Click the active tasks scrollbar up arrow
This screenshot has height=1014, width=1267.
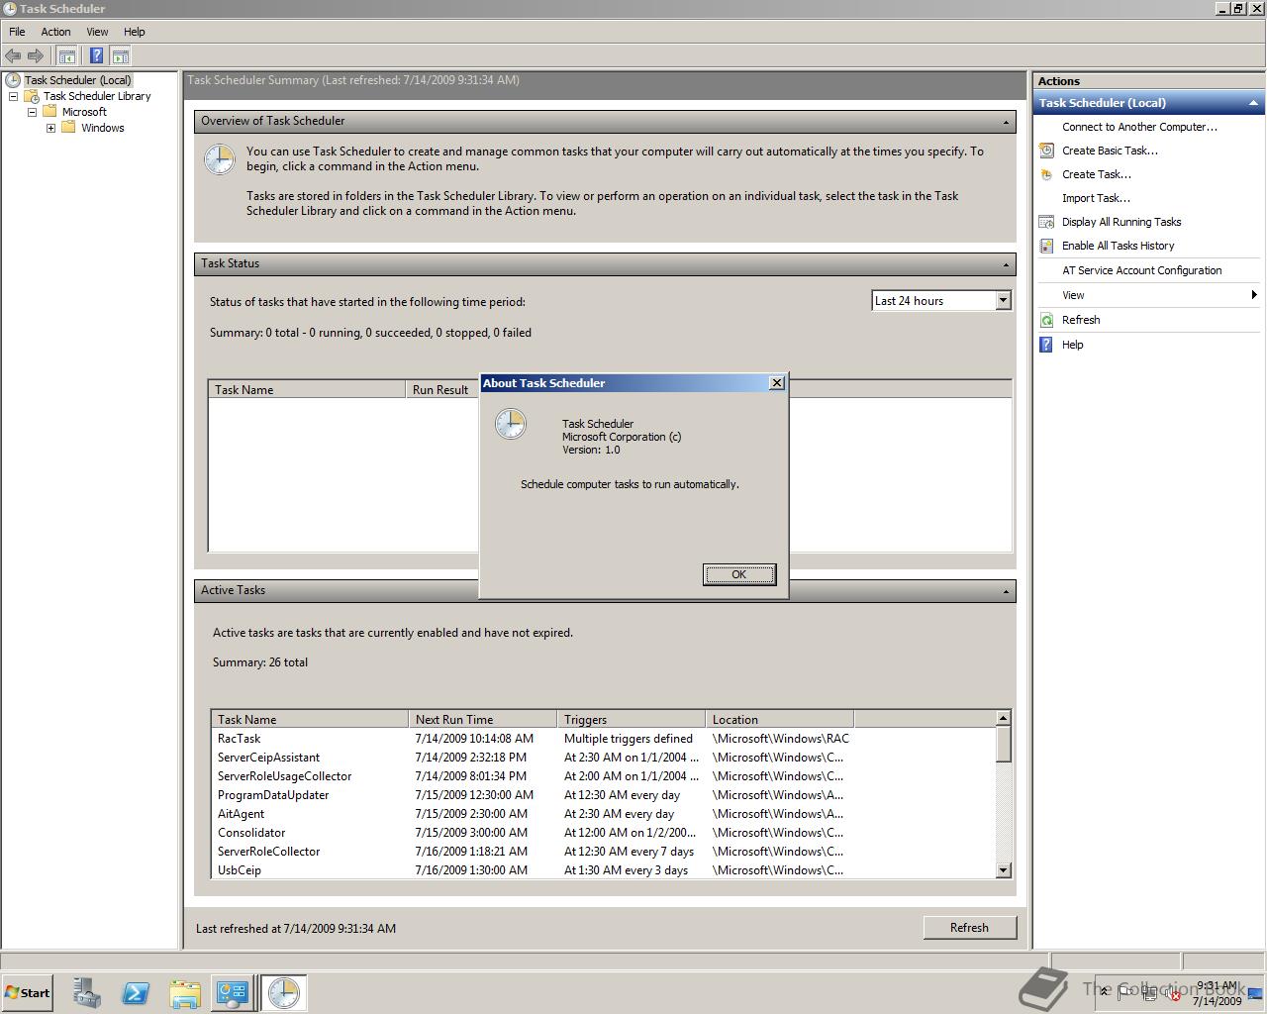coord(1003,718)
